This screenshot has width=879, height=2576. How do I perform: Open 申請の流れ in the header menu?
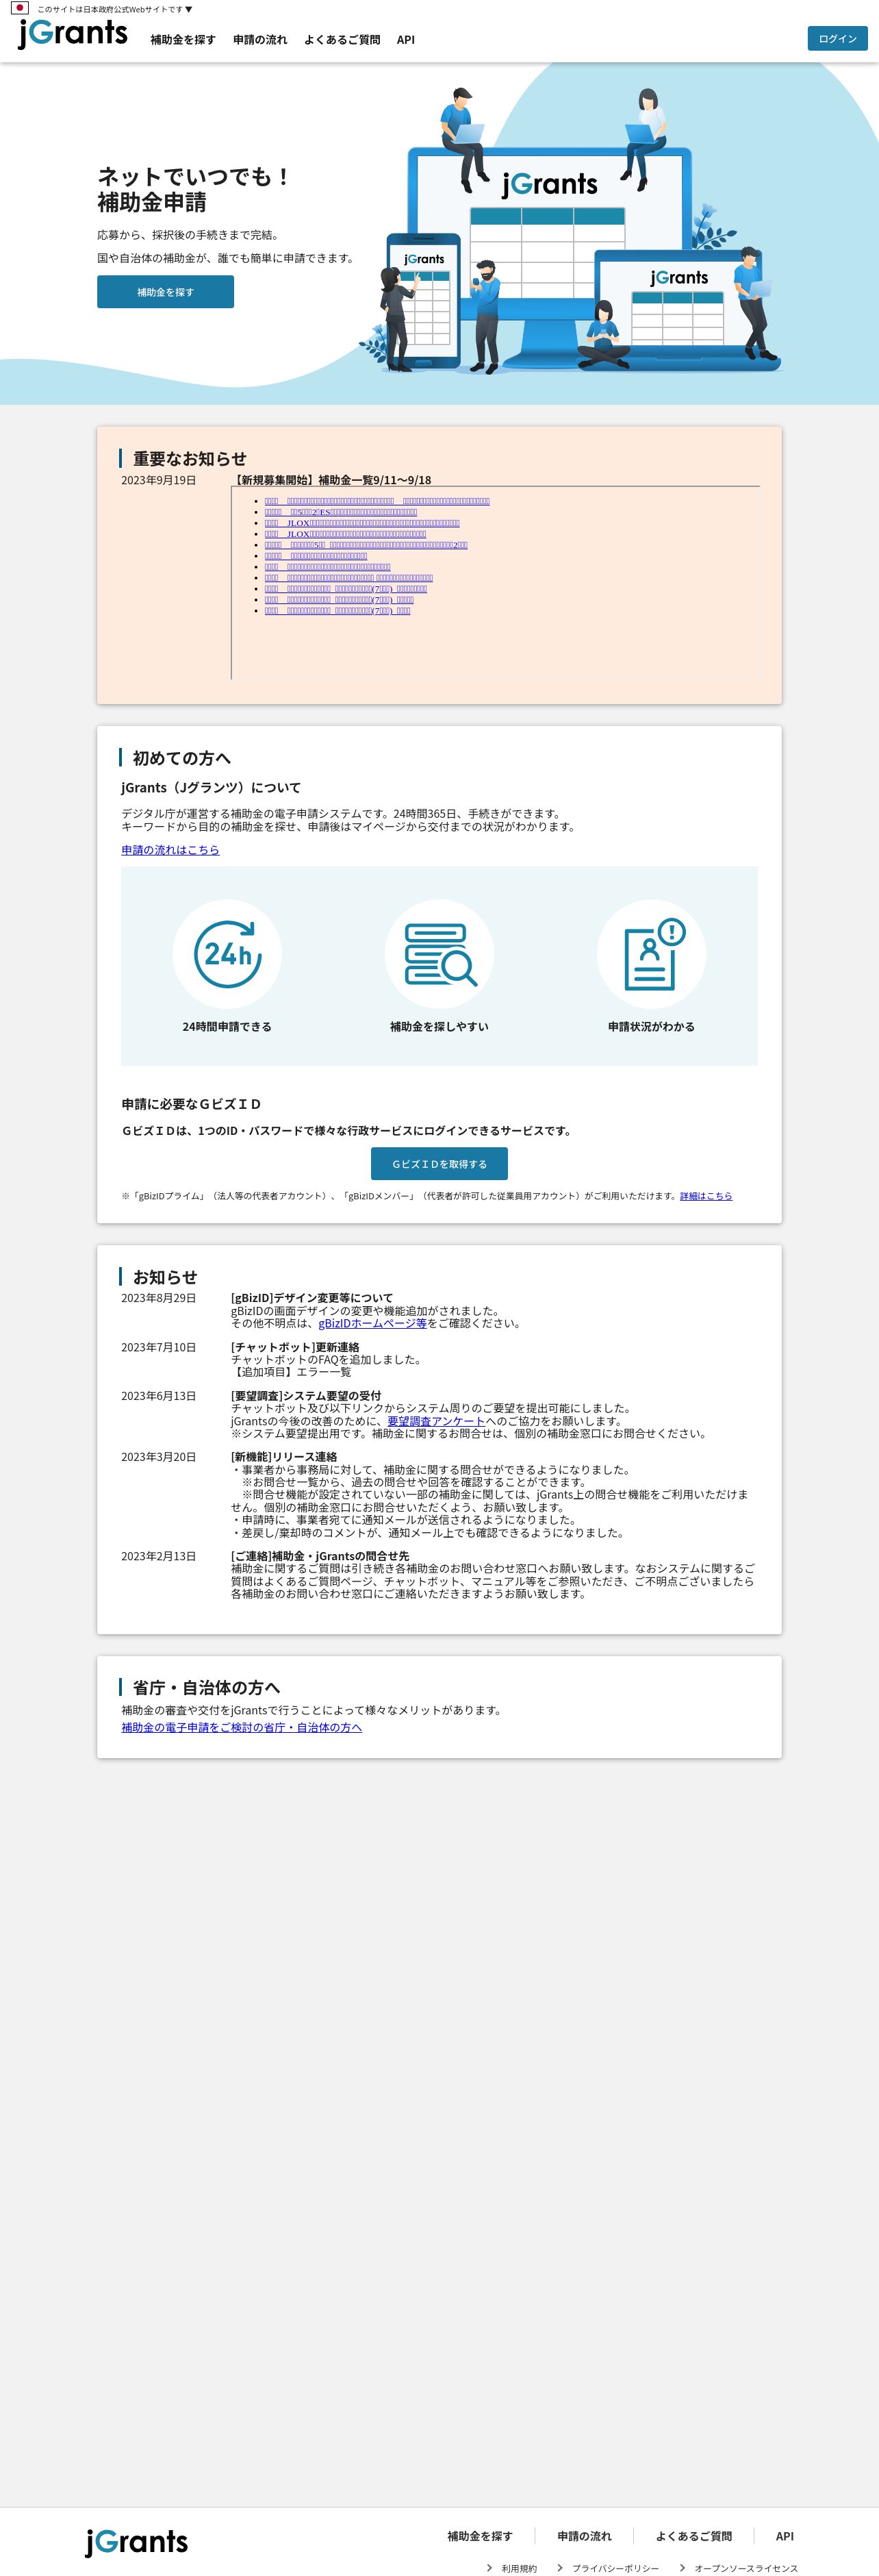(260, 40)
